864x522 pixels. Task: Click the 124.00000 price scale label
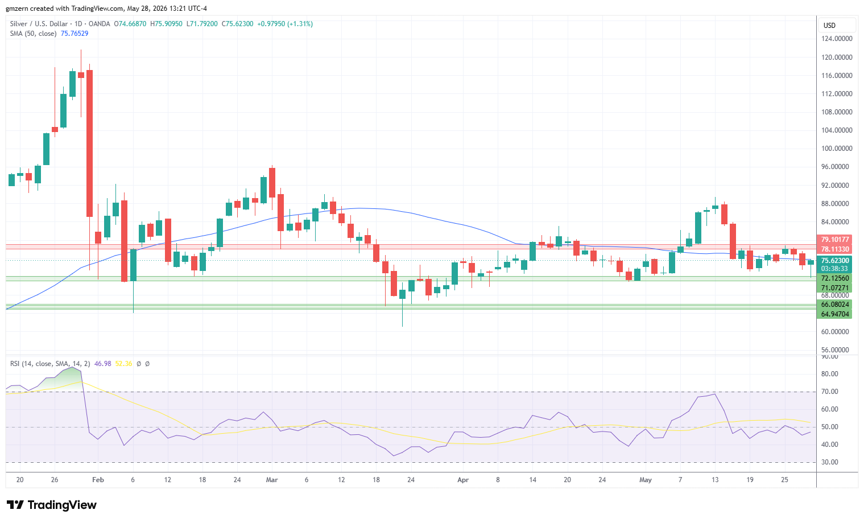coord(837,39)
